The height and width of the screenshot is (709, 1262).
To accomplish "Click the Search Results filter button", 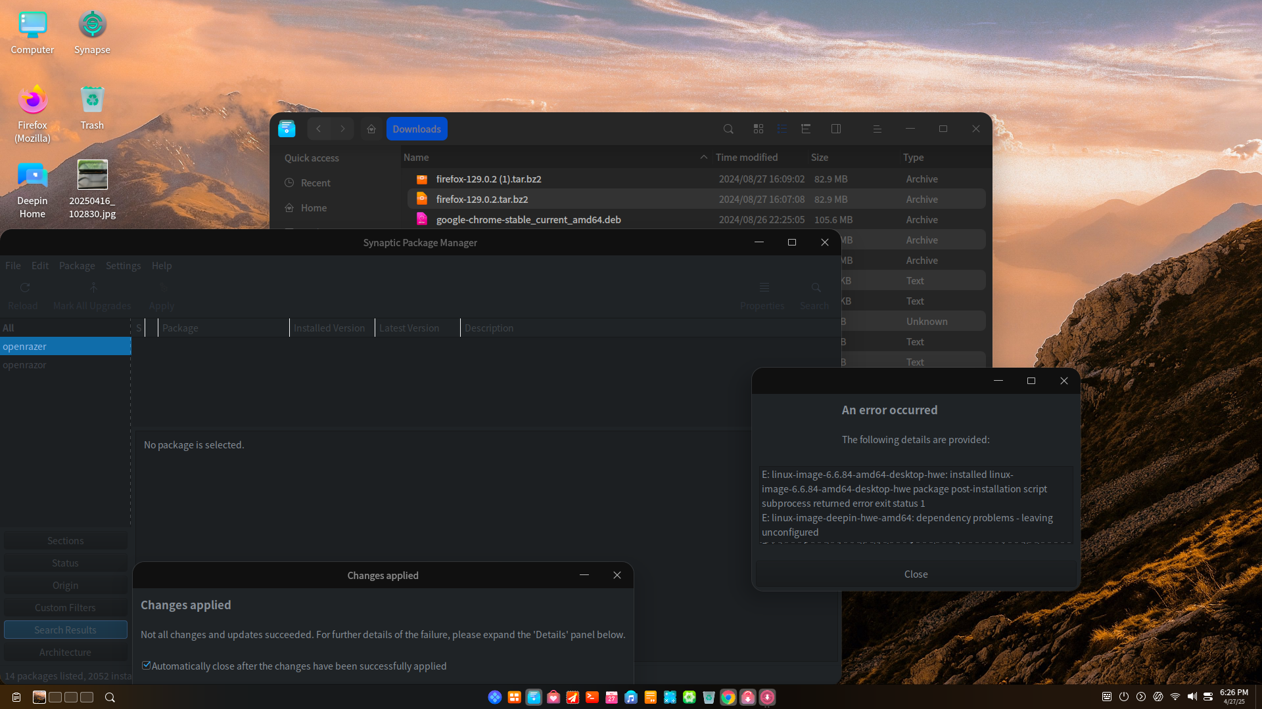I will coord(66,630).
